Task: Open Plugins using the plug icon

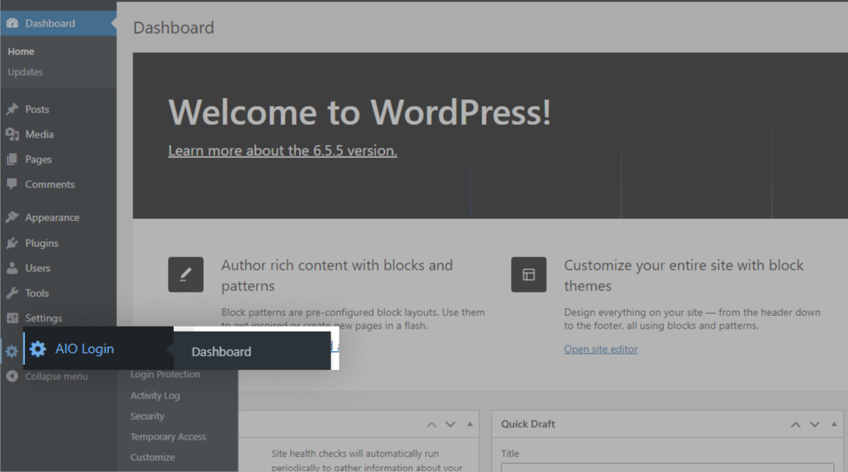Action: click(x=12, y=243)
